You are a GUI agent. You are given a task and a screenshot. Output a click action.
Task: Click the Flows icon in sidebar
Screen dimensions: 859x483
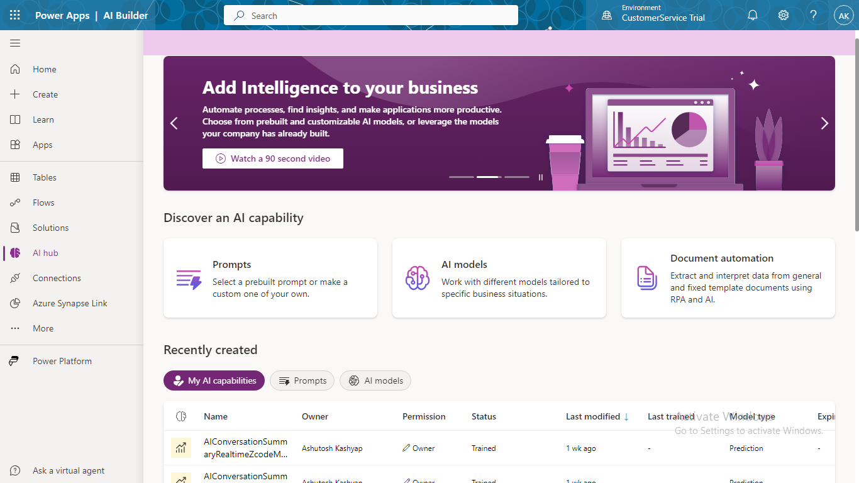point(16,203)
